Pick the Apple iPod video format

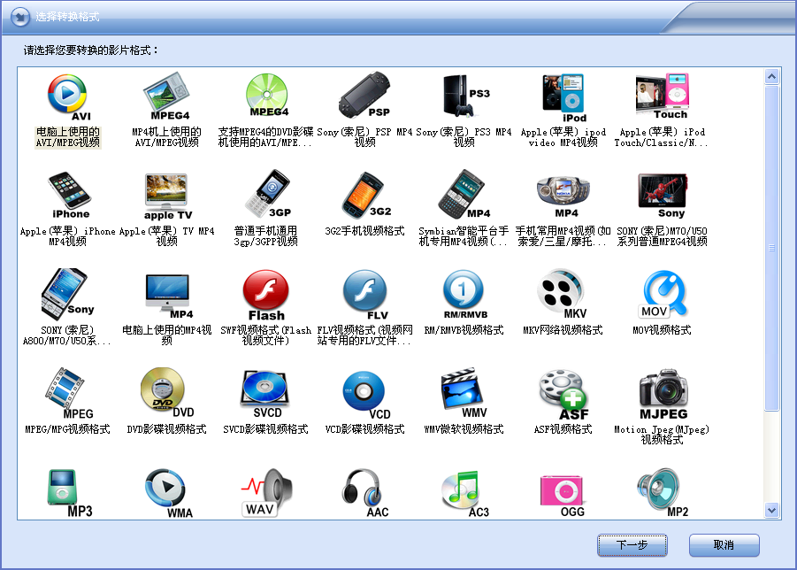pos(563,96)
